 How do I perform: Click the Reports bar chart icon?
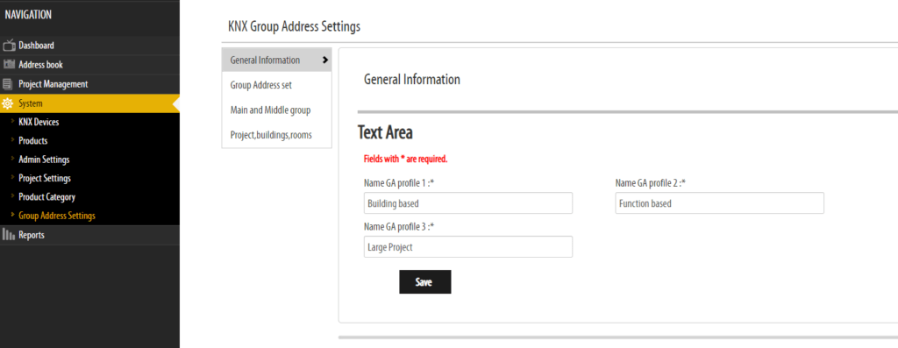[x=8, y=235]
